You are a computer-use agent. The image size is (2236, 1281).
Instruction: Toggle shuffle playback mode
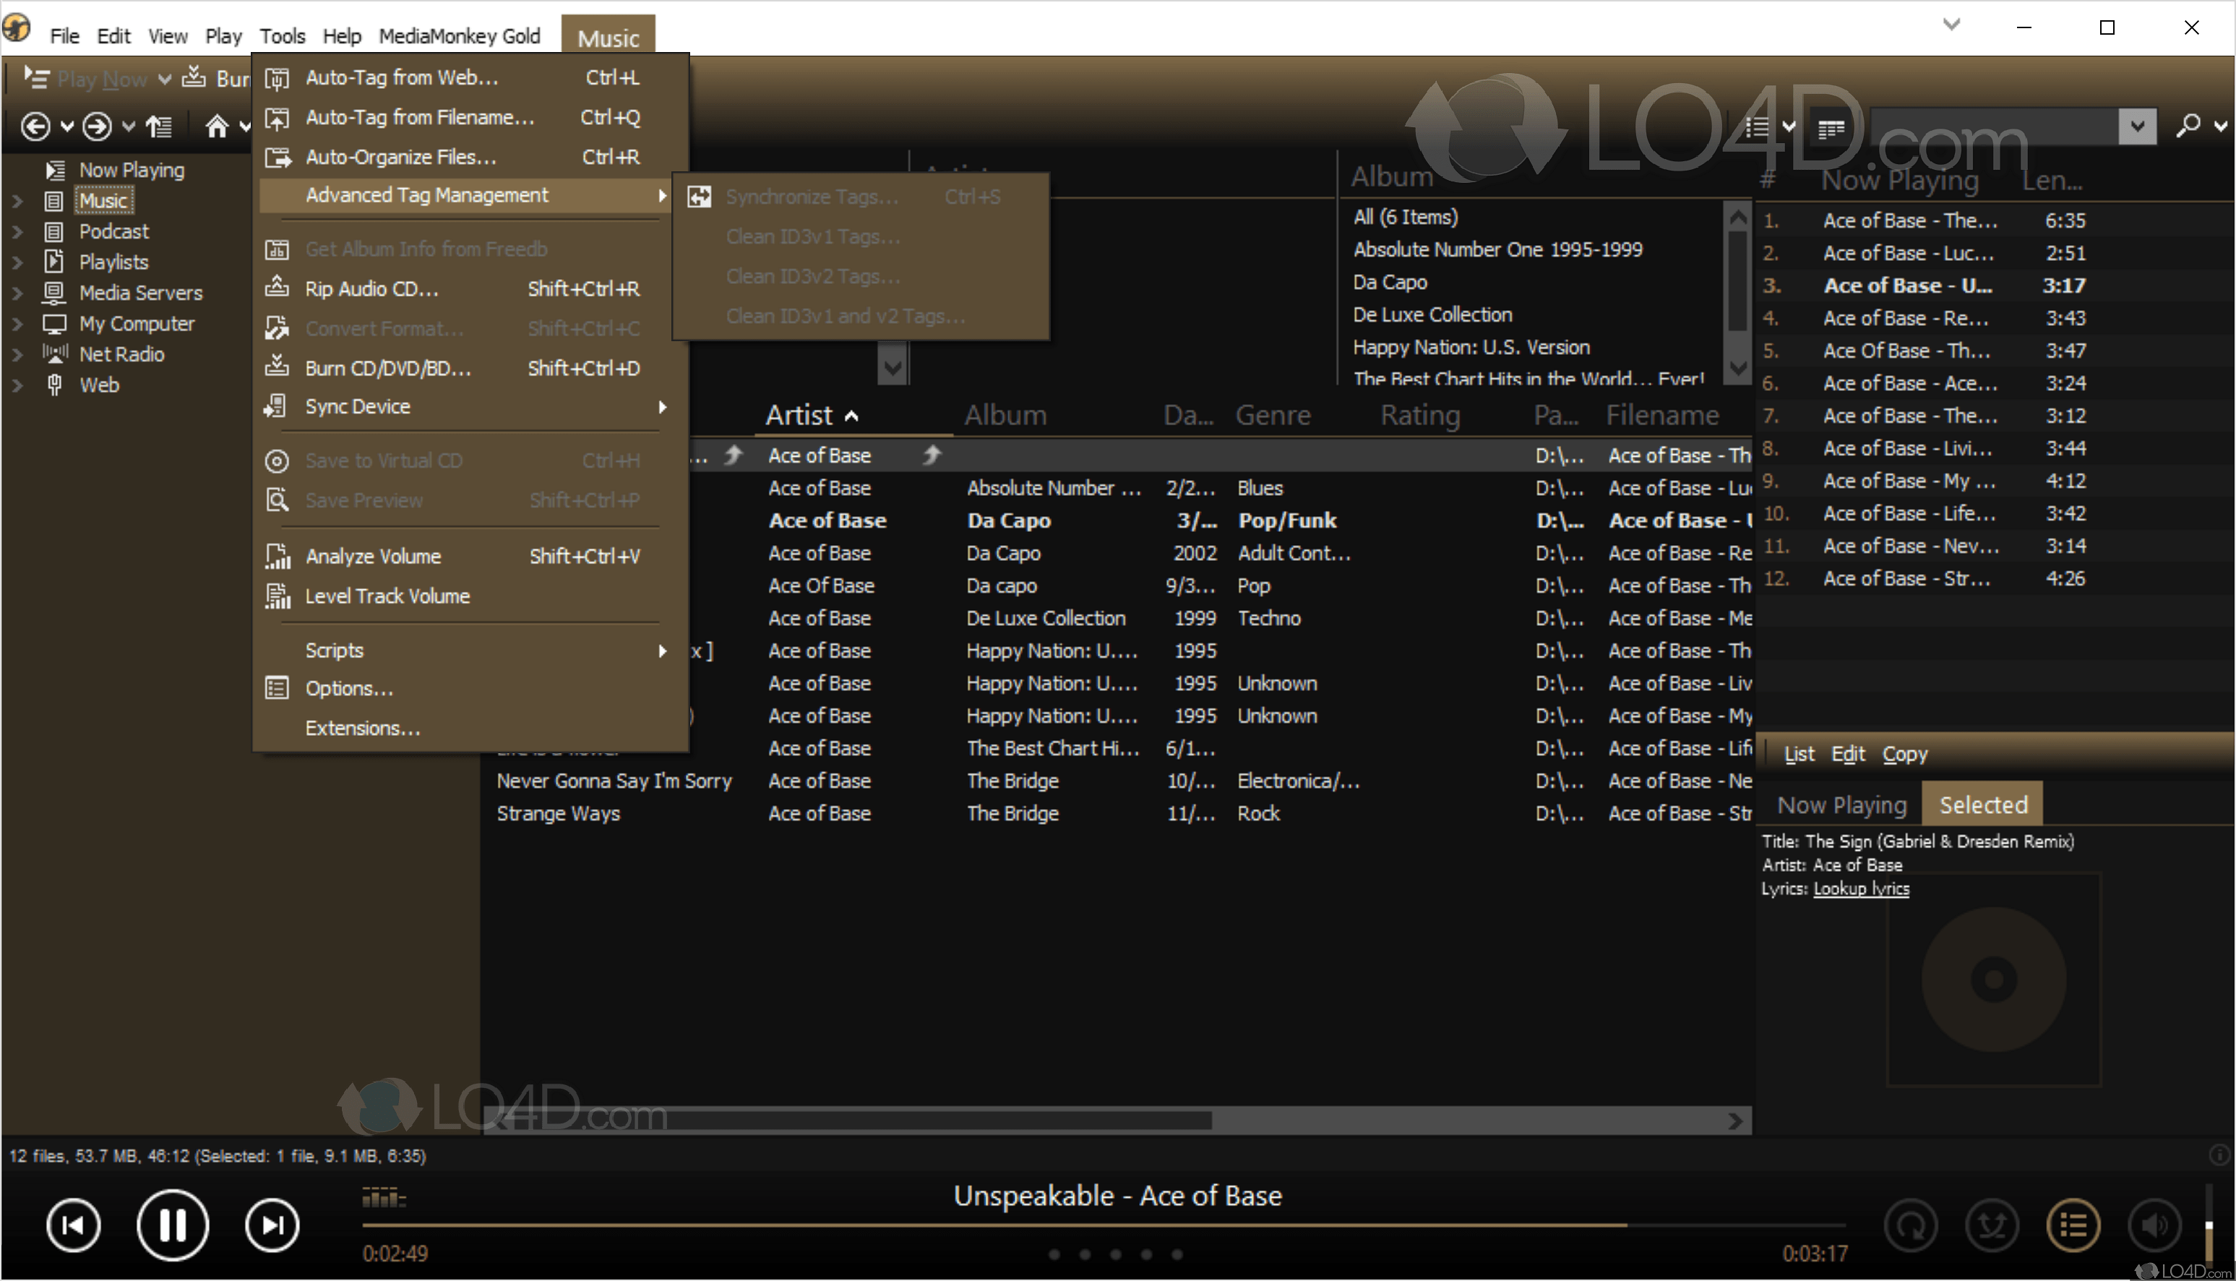pyautogui.click(x=1992, y=1225)
